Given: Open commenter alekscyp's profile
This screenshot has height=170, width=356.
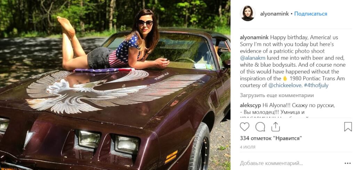Looking at the screenshot, I should pyautogui.click(x=250, y=105).
